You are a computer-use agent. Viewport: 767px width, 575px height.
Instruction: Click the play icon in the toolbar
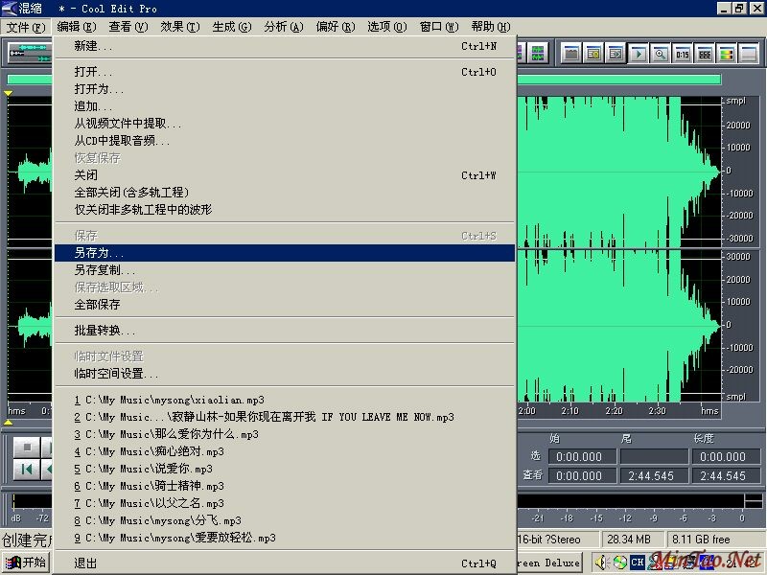point(638,54)
